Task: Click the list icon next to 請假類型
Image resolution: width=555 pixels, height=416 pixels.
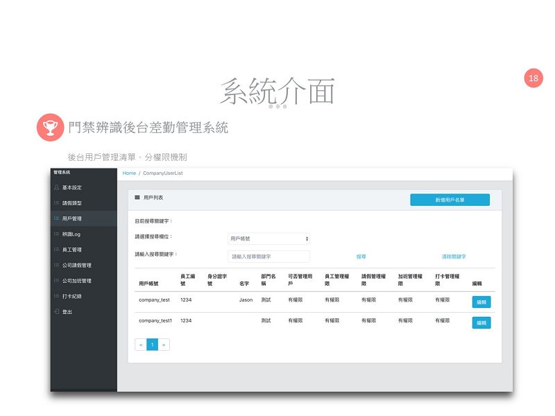Action: coord(57,203)
